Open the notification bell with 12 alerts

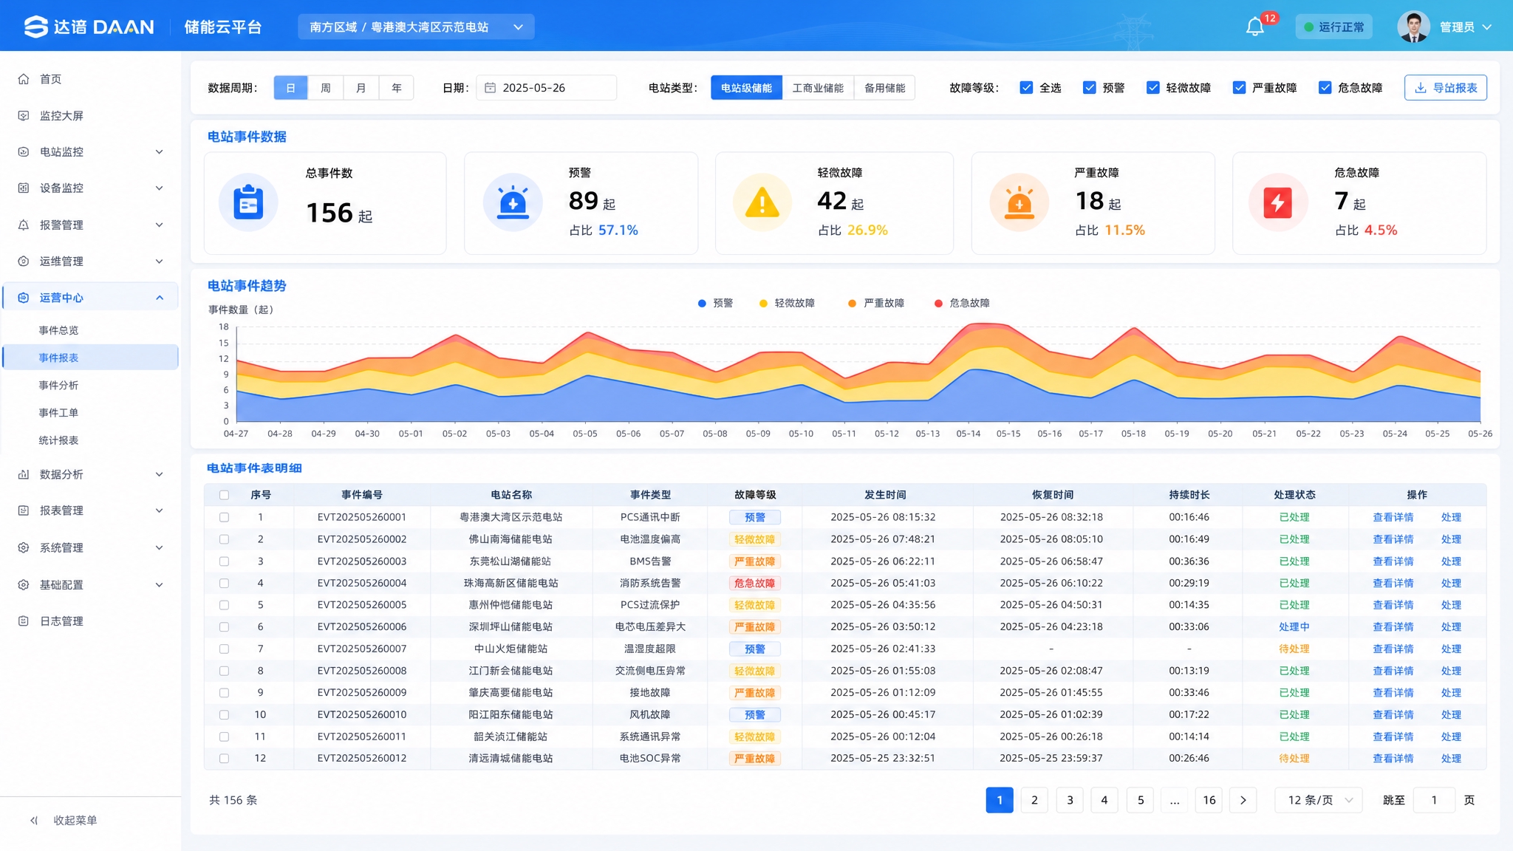coord(1255,27)
